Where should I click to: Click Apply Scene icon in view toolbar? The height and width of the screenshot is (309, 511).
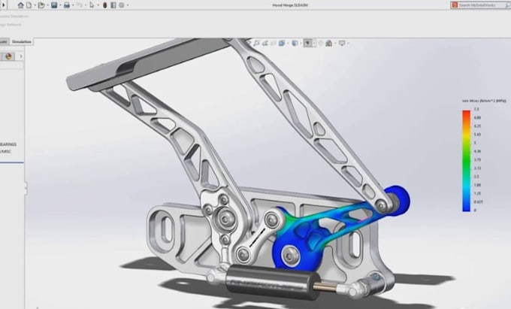tap(329, 43)
